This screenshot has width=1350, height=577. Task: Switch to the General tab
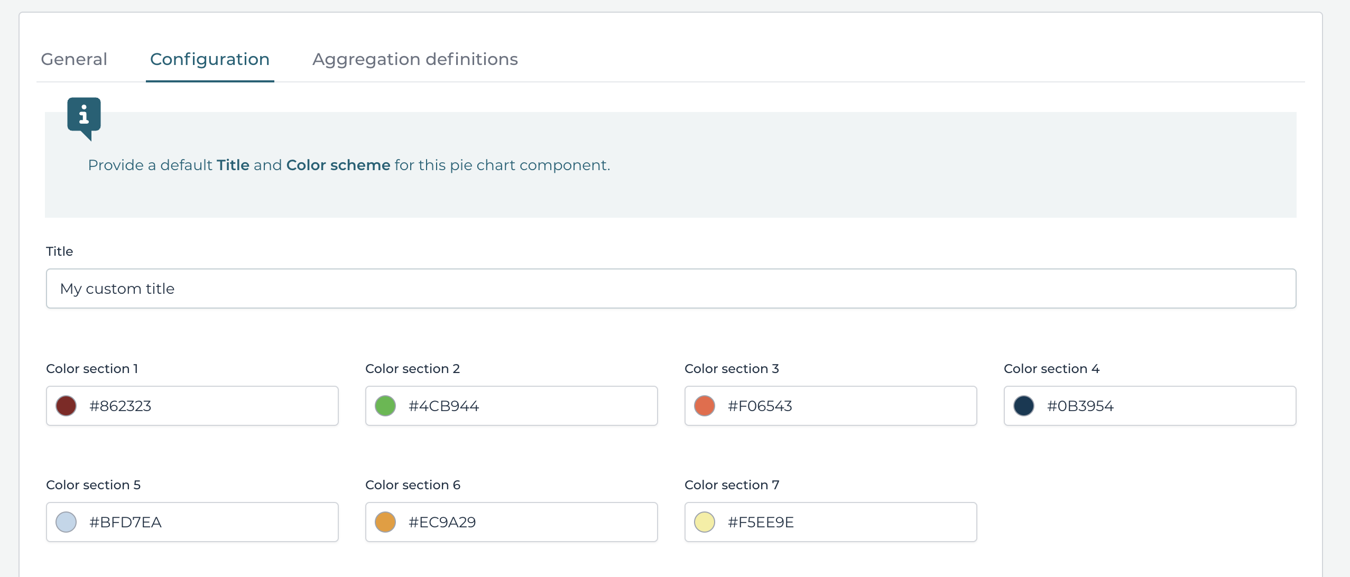tap(74, 59)
